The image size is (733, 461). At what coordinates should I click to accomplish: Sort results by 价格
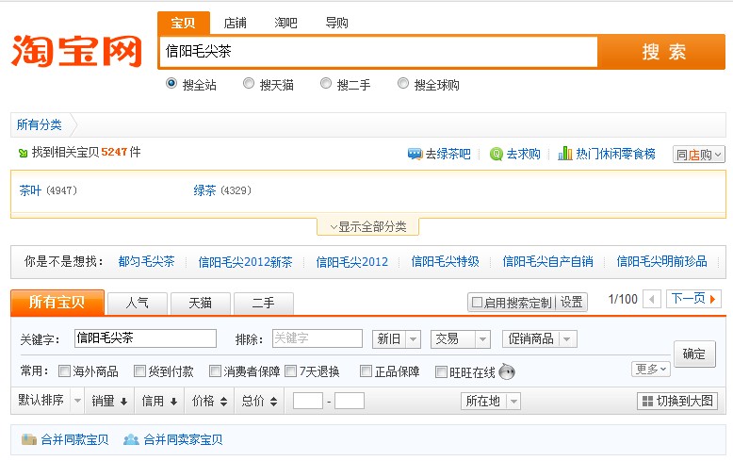[209, 401]
